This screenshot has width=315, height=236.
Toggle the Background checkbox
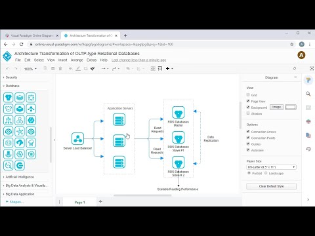(248, 107)
